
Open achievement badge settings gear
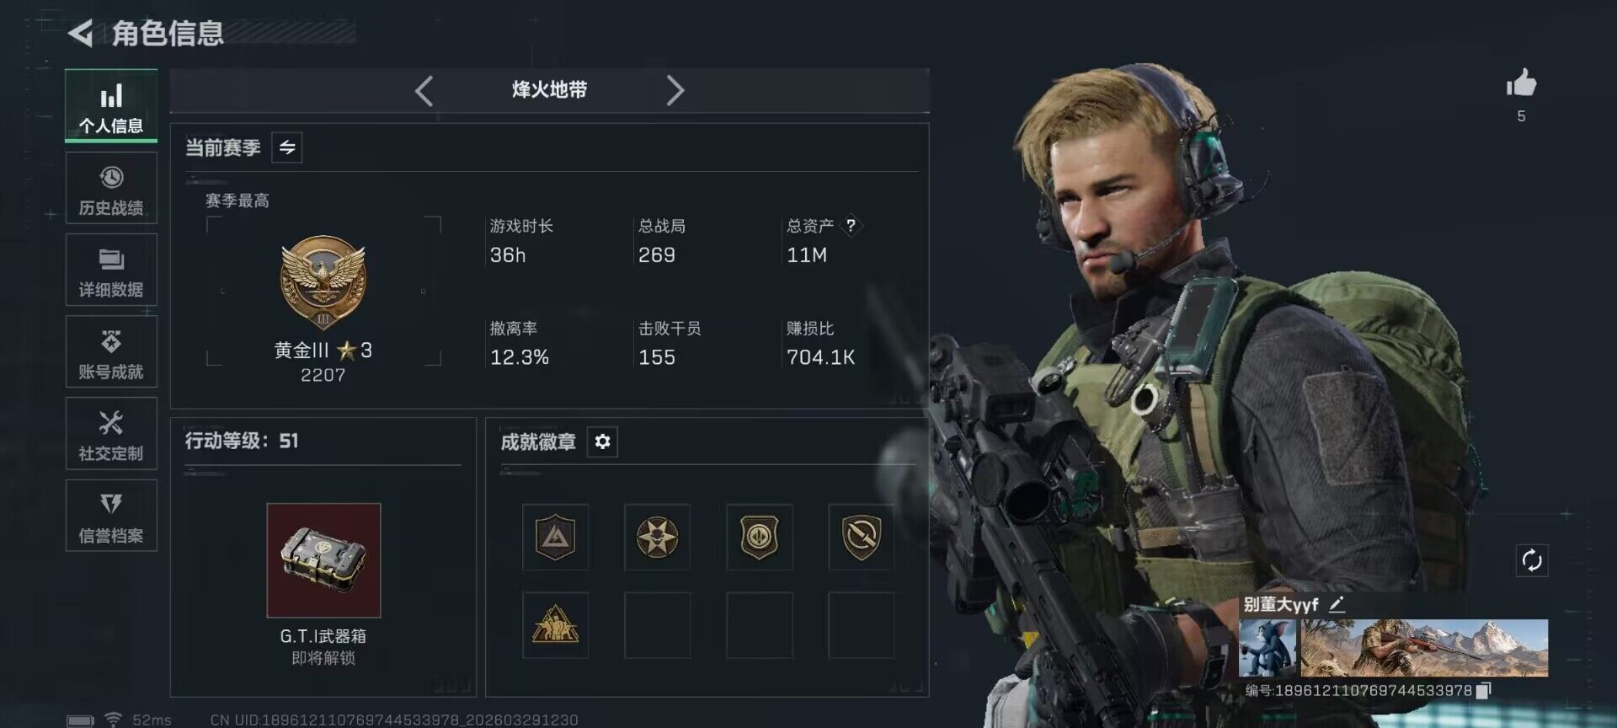coord(602,442)
